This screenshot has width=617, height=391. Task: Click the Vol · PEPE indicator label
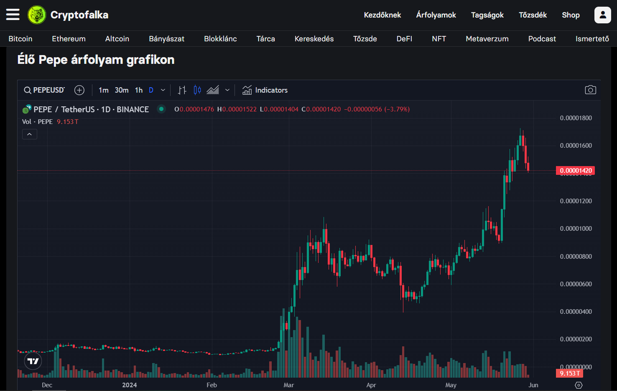37,122
